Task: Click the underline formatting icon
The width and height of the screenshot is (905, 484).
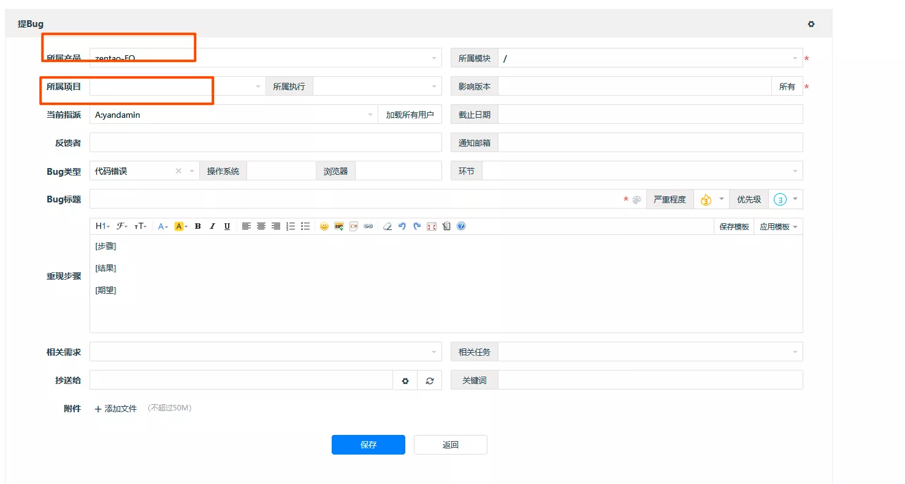Action: [227, 226]
